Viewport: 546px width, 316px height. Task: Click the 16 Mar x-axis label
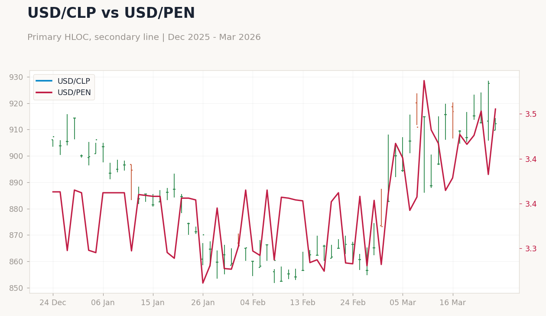452,303
